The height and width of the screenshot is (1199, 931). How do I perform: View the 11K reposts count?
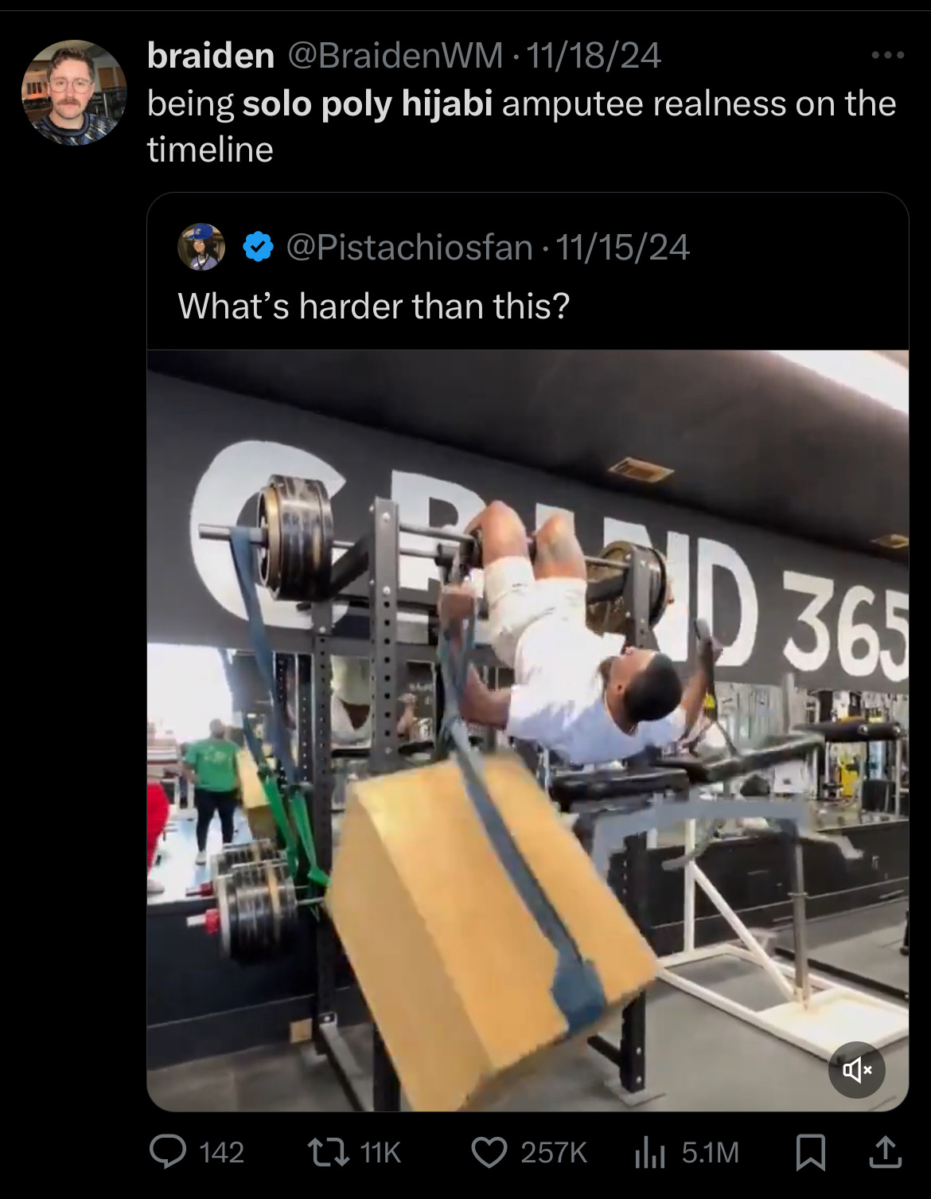(380, 1152)
